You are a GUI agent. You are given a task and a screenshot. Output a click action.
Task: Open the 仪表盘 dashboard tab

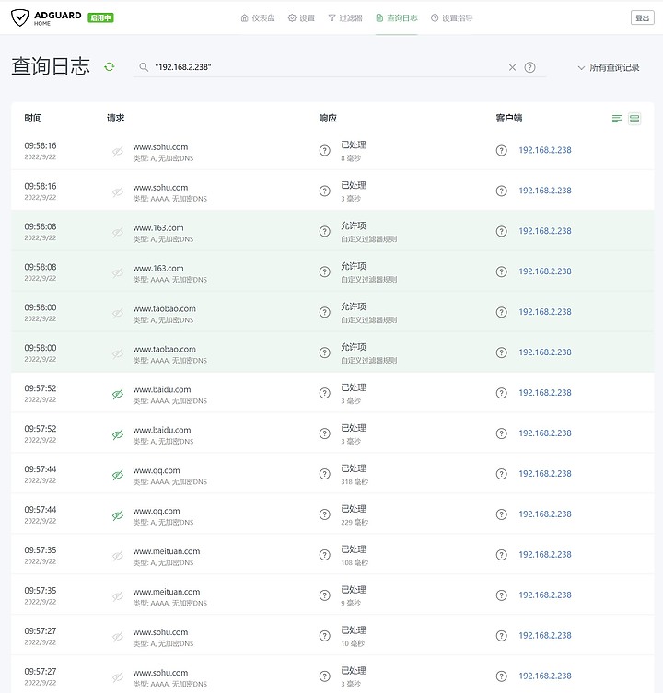(258, 18)
